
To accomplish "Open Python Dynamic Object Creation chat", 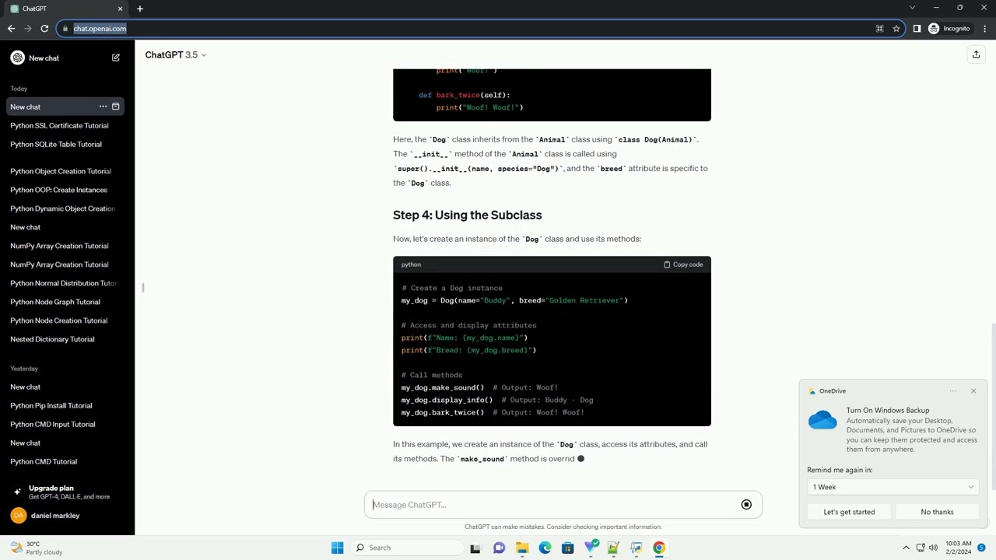I will click(x=62, y=208).
